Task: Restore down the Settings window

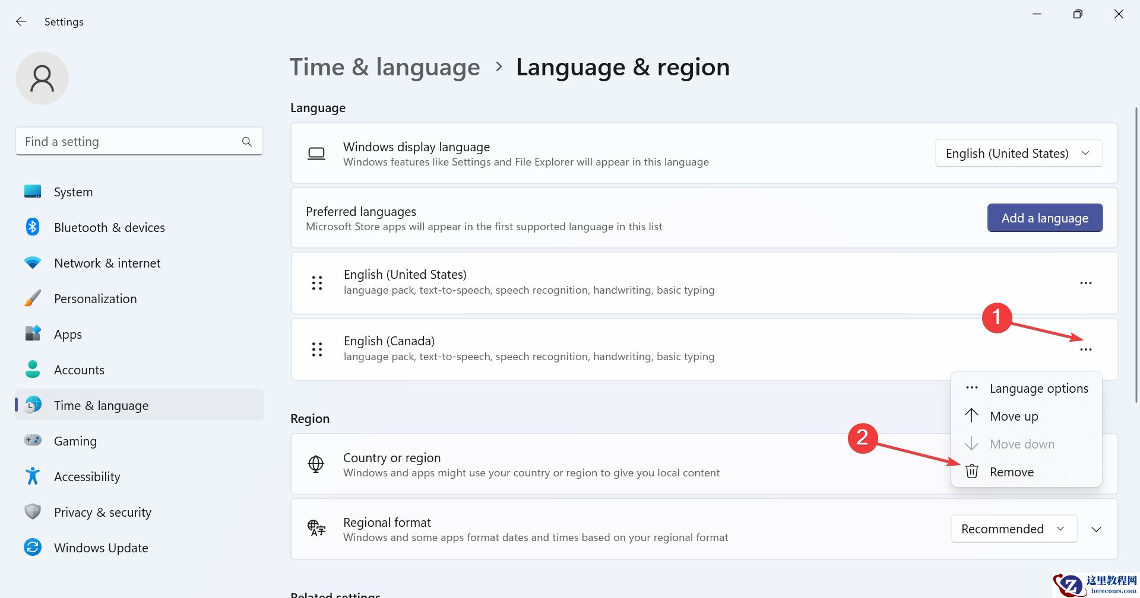Action: 1078,14
